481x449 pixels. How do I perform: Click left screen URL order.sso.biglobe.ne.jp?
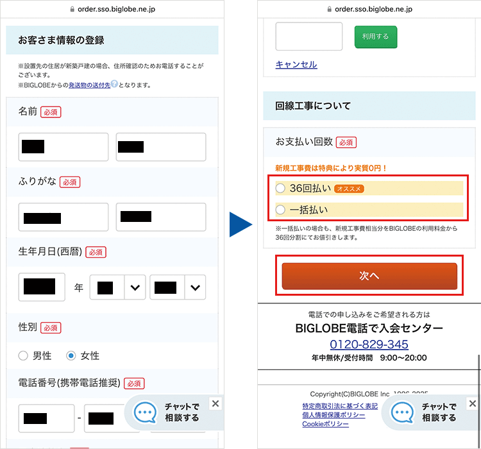coord(116,9)
